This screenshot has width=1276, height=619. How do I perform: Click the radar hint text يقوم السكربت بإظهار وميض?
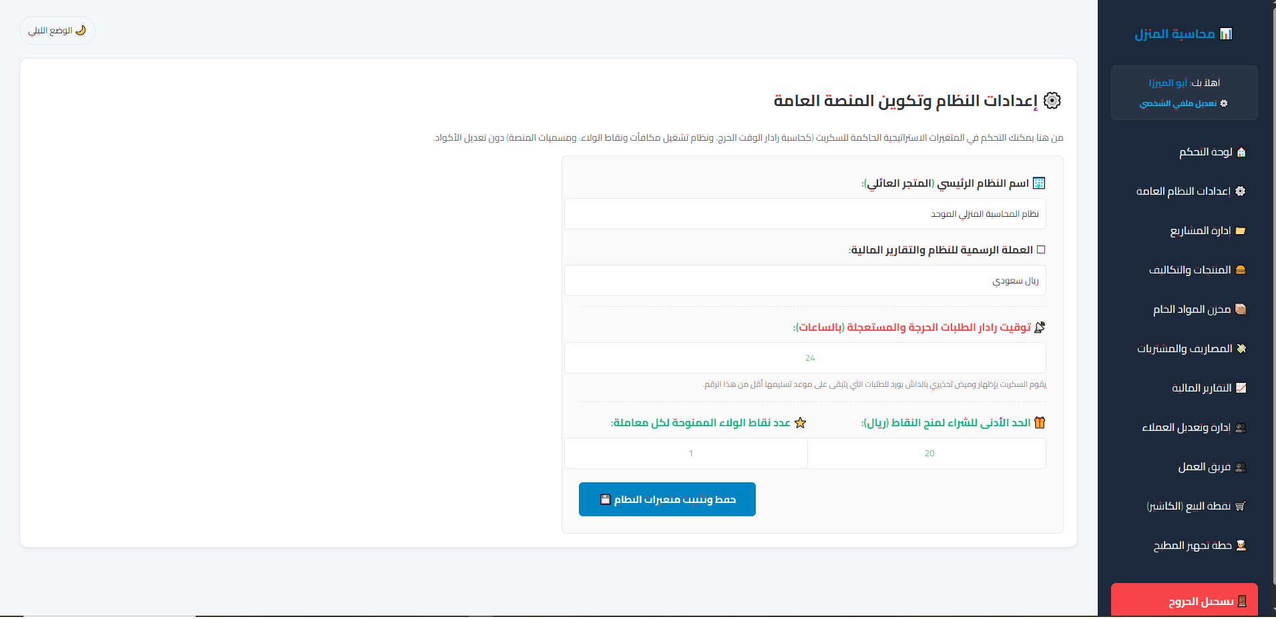[x=875, y=385]
